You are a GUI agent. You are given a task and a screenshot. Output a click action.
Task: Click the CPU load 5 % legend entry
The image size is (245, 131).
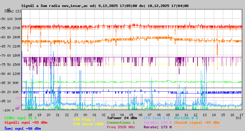click(x=156, y=118)
